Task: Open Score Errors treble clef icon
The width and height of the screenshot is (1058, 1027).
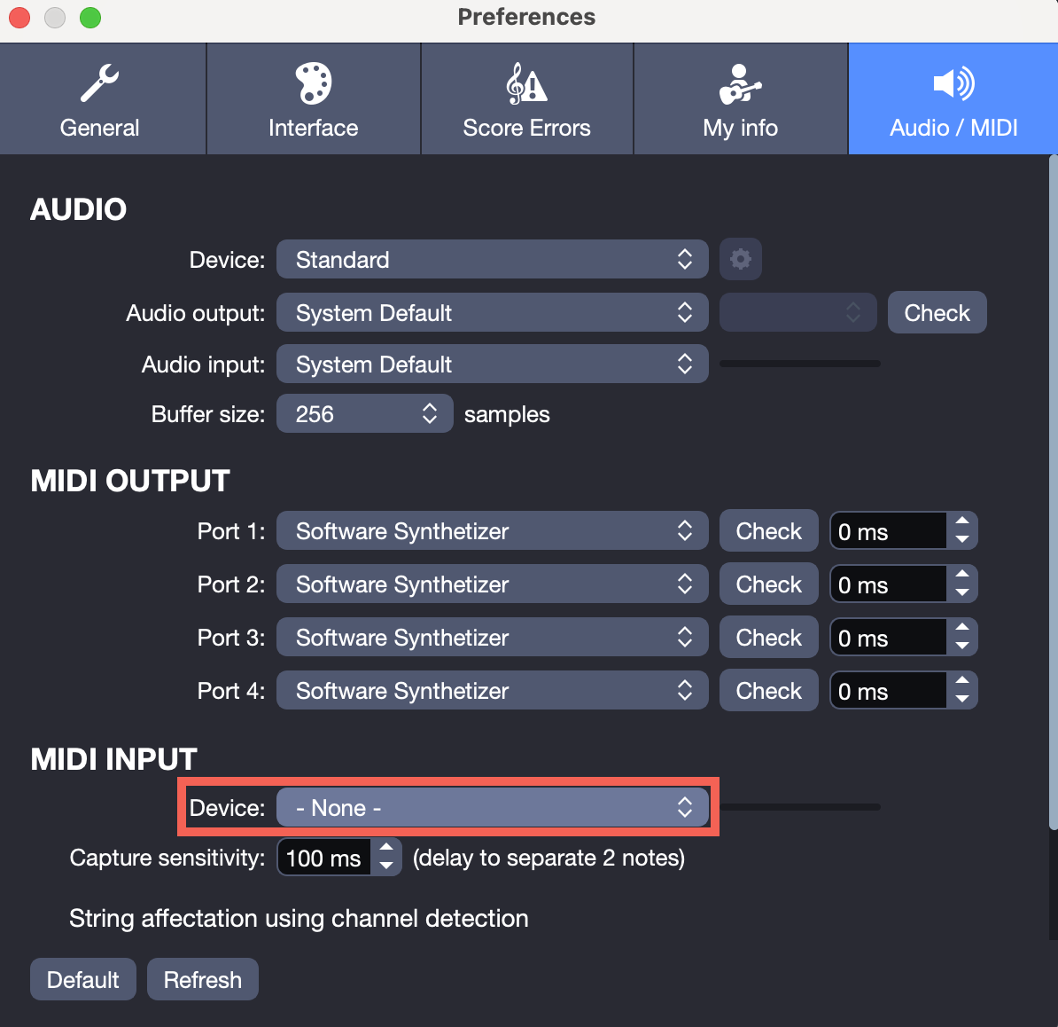Action: (526, 83)
